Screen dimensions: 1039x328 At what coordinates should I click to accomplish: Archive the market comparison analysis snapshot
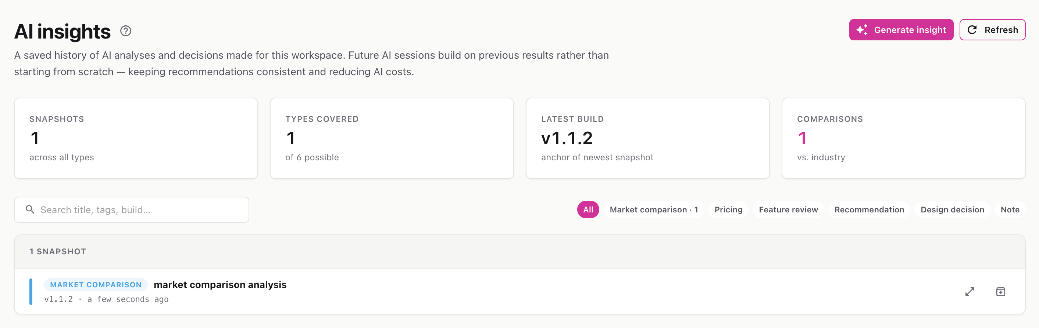point(1001,292)
